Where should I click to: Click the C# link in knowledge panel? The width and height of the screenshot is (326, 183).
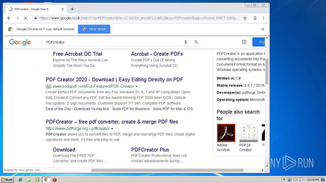pos(238,78)
